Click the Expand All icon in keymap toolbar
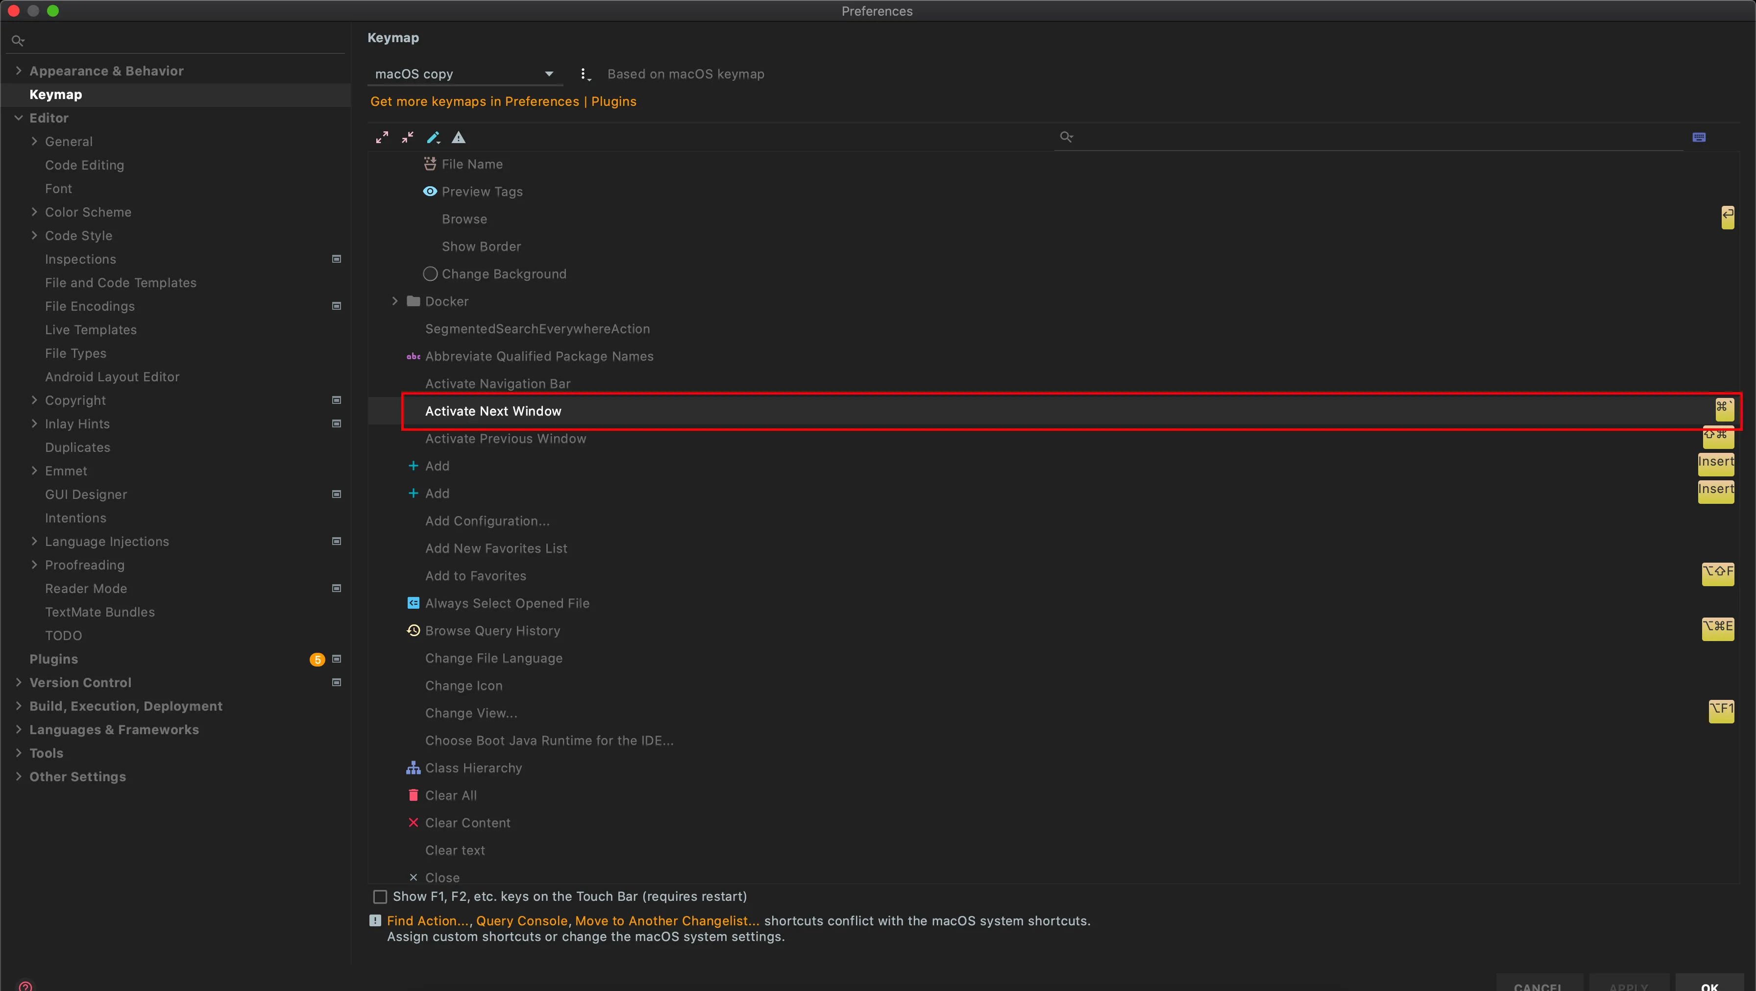Screen dimensions: 1756x991 click(382, 137)
